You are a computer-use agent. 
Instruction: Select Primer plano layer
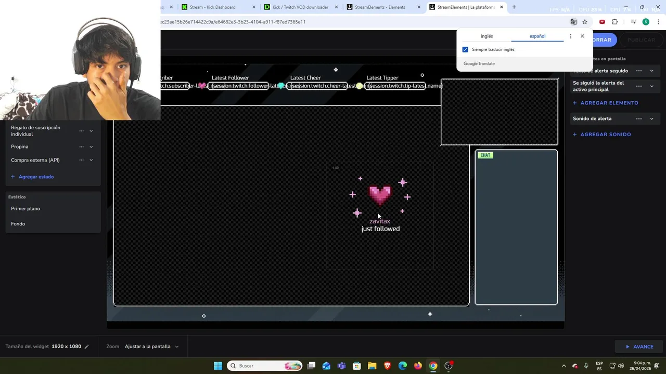(25, 209)
